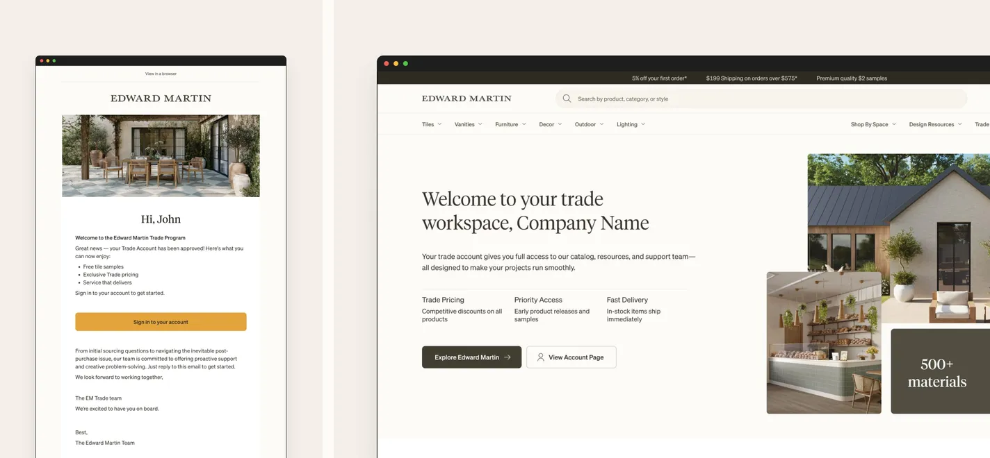Viewport: 990px width, 458px height.
Task: Expand the Lighting dropdown chevron
Action: click(x=643, y=124)
